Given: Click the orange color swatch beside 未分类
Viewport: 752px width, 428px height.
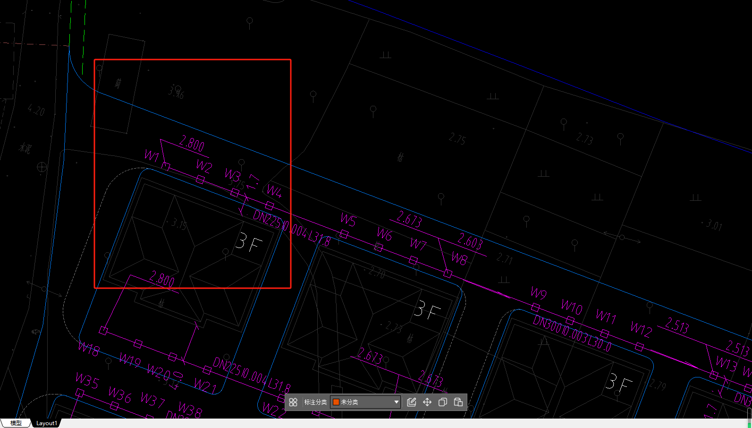Looking at the screenshot, I should click(336, 402).
